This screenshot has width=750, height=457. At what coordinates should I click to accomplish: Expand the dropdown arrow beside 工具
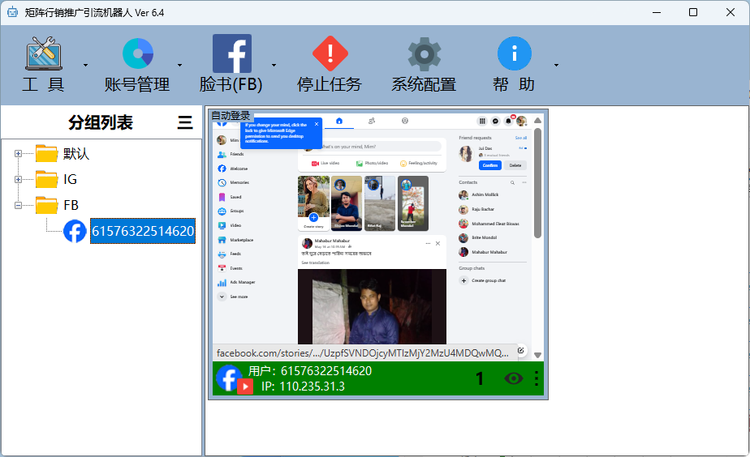85,65
